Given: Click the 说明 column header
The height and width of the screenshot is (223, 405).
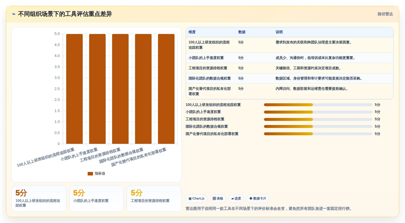Looking at the screenshot, I should 279,32.
